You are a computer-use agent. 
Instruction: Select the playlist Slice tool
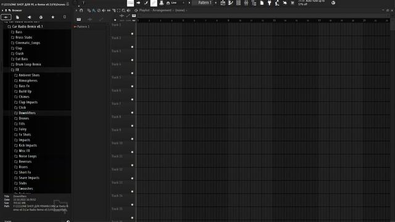(x=114, y=10)
